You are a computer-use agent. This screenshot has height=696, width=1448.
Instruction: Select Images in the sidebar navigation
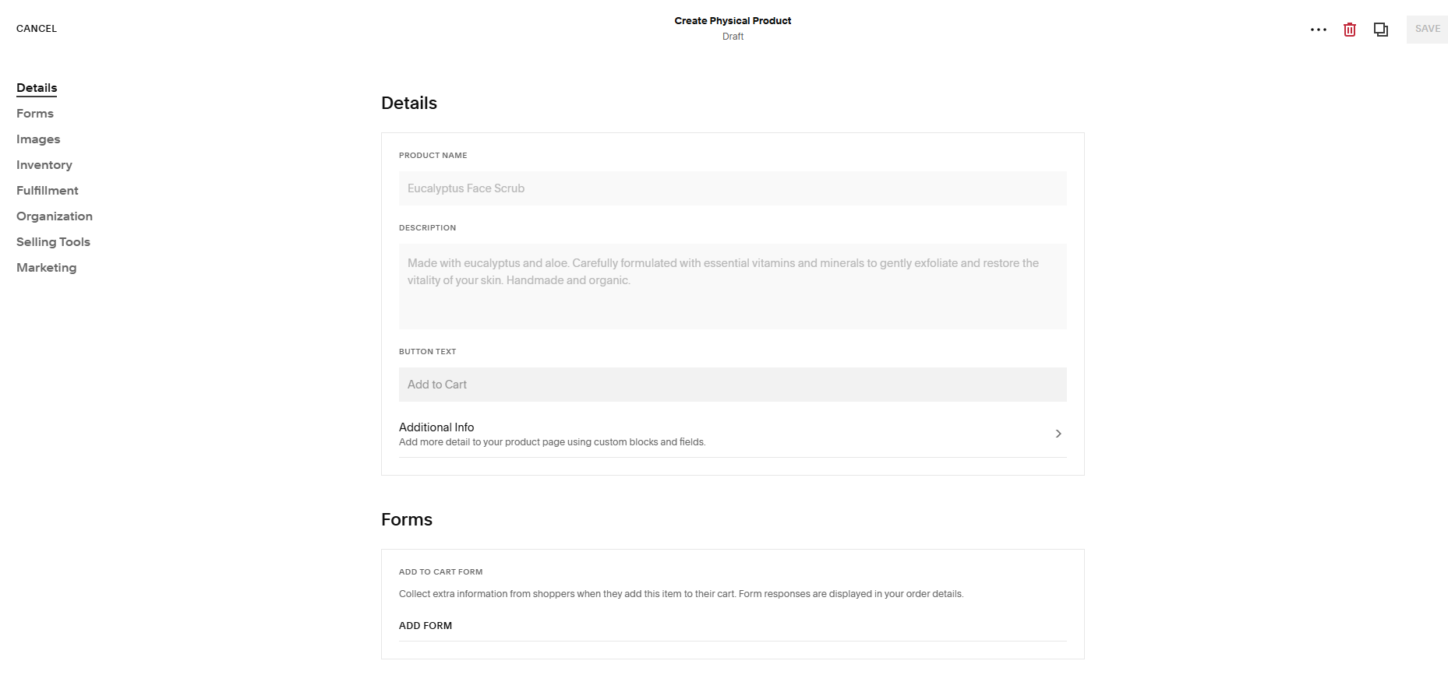[38, 139]
